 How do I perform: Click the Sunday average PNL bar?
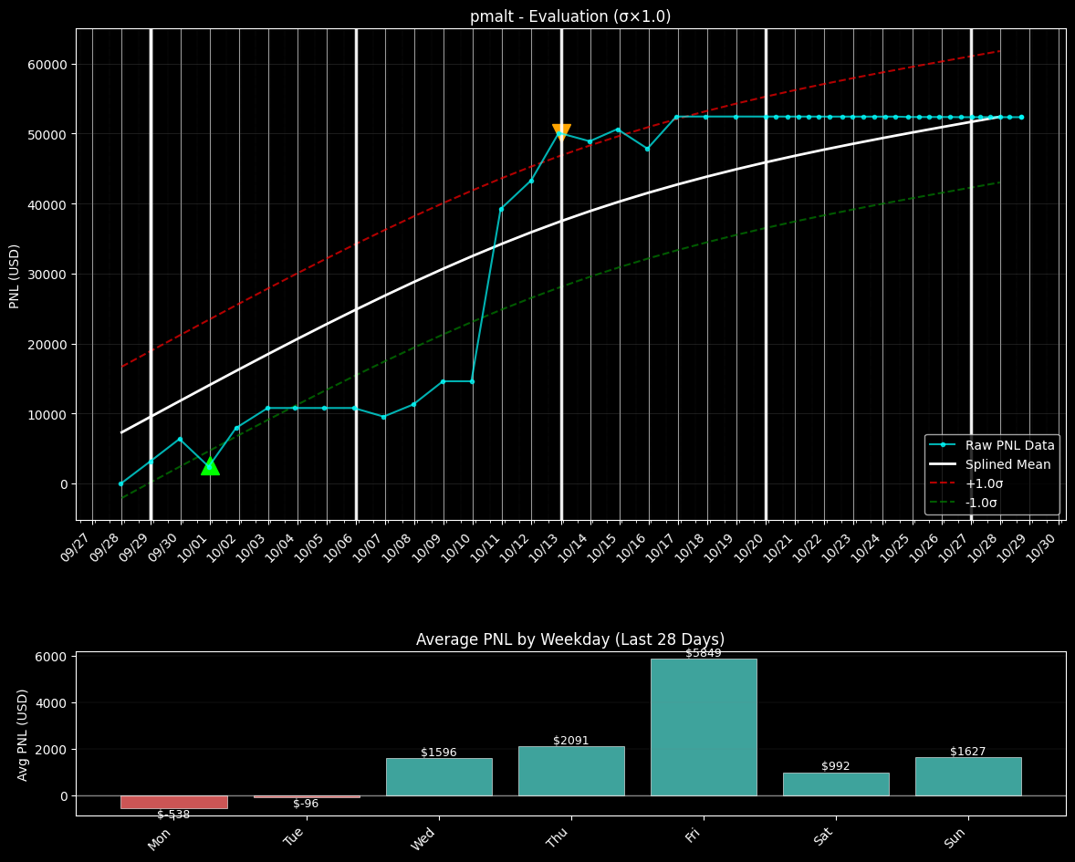968,776
